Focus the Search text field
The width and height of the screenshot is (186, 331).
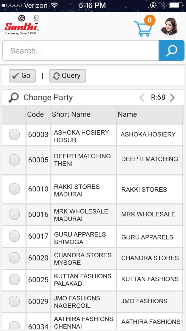[80, 51]
